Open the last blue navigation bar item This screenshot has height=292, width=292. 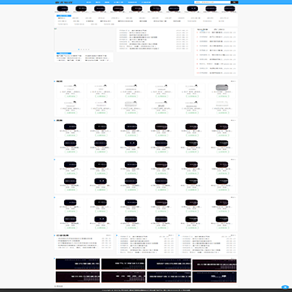pos(146,2)
